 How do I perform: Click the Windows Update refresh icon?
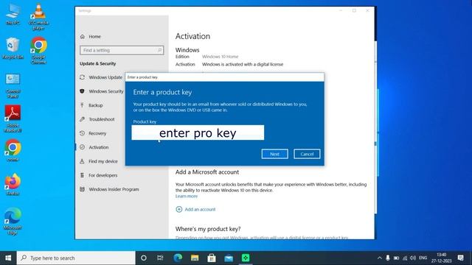82,77
